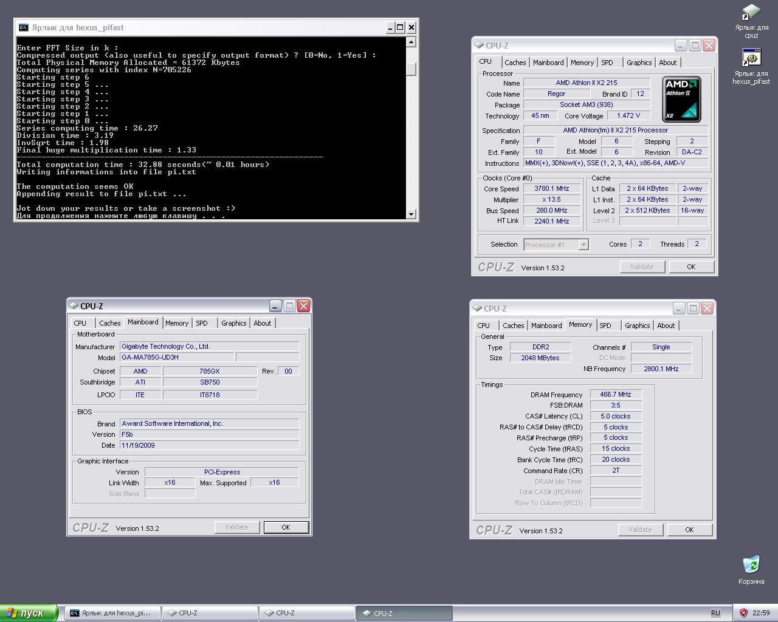Click the processor Name field AMD Athlon II X2 215
Viewport: 778px width, 622px height.
(587, 83)
